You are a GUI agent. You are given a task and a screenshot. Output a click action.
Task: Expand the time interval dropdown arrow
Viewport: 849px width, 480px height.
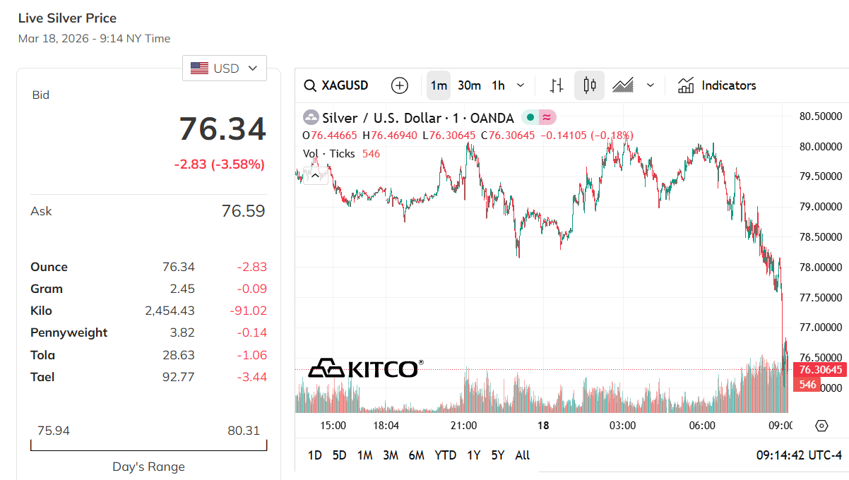(x=521, y=85)
